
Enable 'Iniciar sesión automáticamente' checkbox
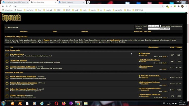tap(160, 26)
